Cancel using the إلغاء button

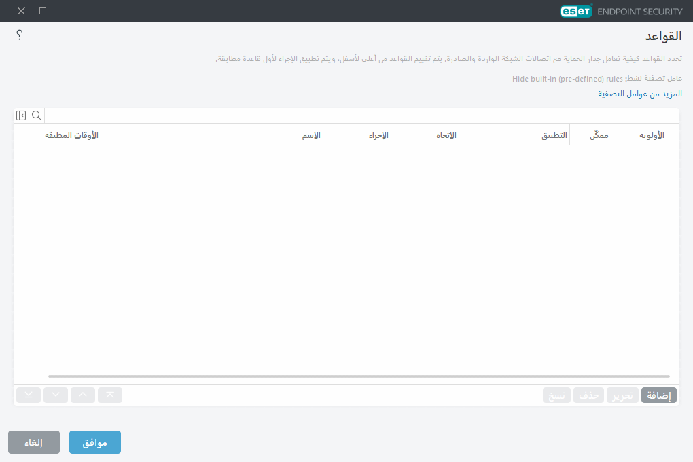(34, 442)
